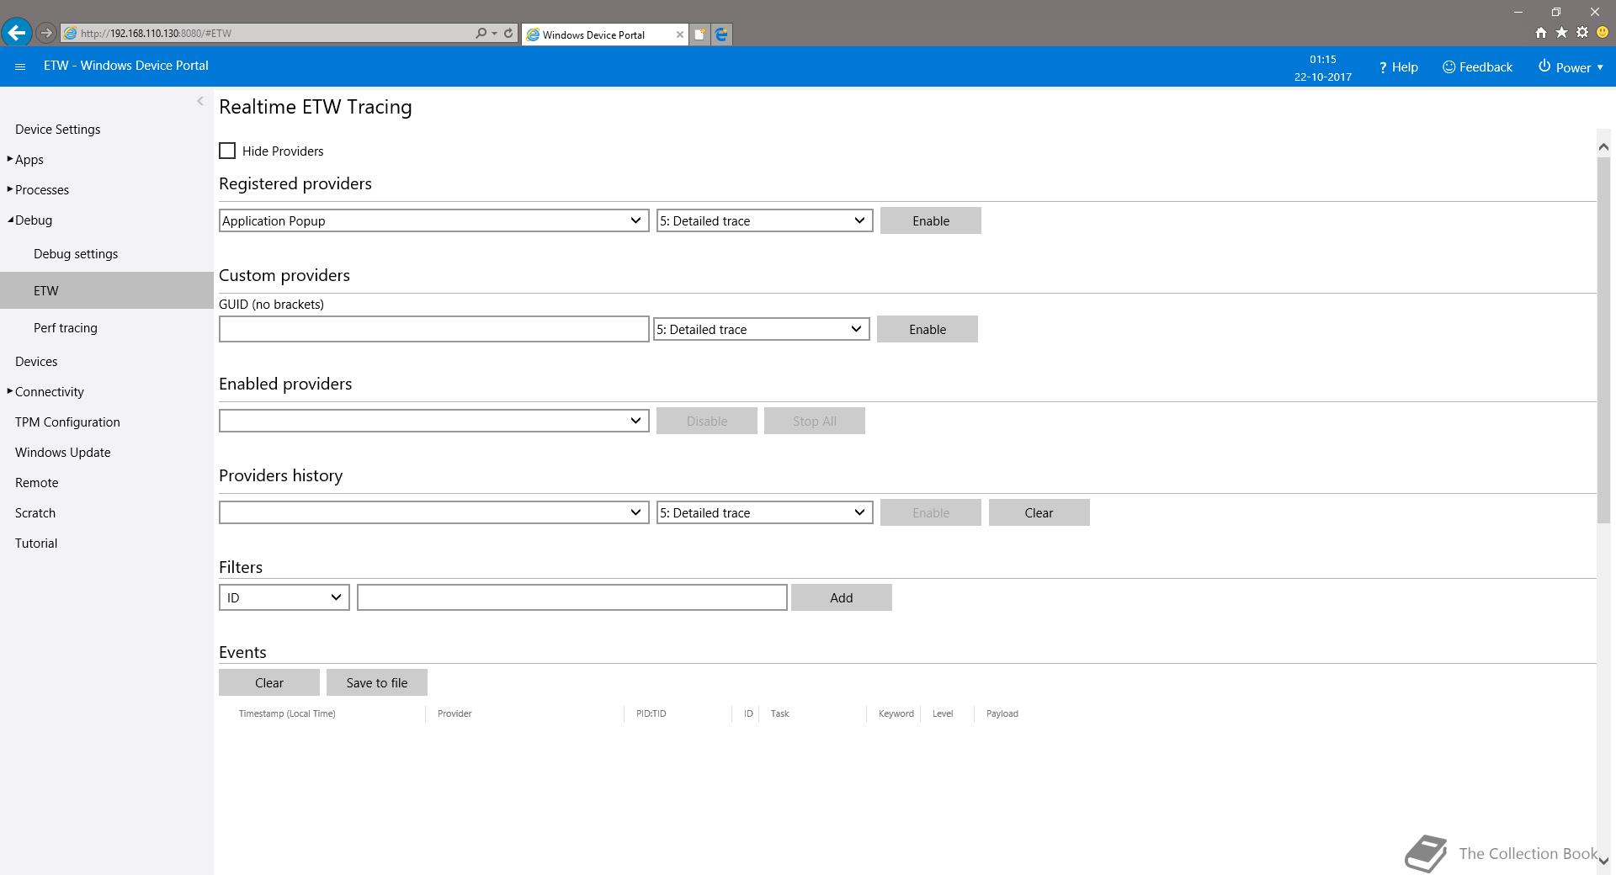Open the Help link
Screen dimensions: 1616x875
pyautogui.click(x=1398, y=67)
